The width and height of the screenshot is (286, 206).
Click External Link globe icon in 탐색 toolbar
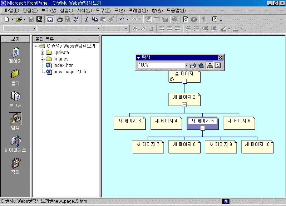tap(201, 65)
